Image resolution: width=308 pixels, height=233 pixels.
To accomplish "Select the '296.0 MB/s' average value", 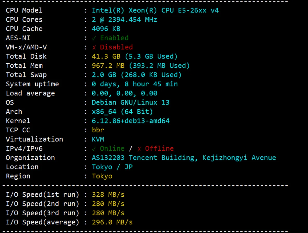I will pyautogui.click(x=112, y=222).
